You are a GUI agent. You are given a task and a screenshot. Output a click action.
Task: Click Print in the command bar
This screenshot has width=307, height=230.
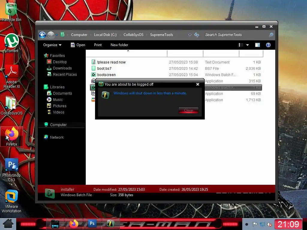pyautogui.click(x=98, y=45)
